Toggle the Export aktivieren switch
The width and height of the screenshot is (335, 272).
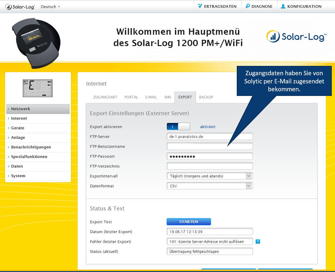tap(178, 127)
